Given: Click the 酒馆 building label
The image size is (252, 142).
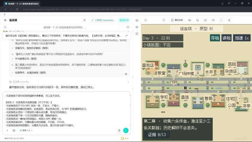Looking at the screenshot, I should 184,97.
